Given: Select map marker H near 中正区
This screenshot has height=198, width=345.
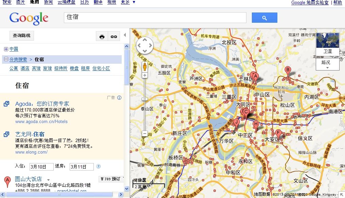Looking at the screenshot, I should [256, 125].
